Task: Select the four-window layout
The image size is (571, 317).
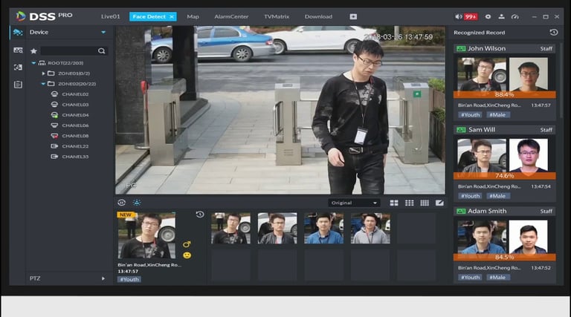Action: click(x=394, y=203)
